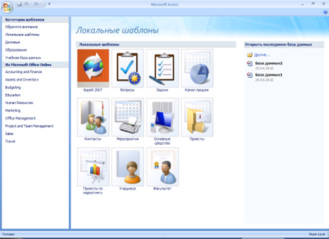The width and height of the screenshot is (329, 239).
Task: Select the Мероприятия template icon
Action: click(x=128, y=117)
